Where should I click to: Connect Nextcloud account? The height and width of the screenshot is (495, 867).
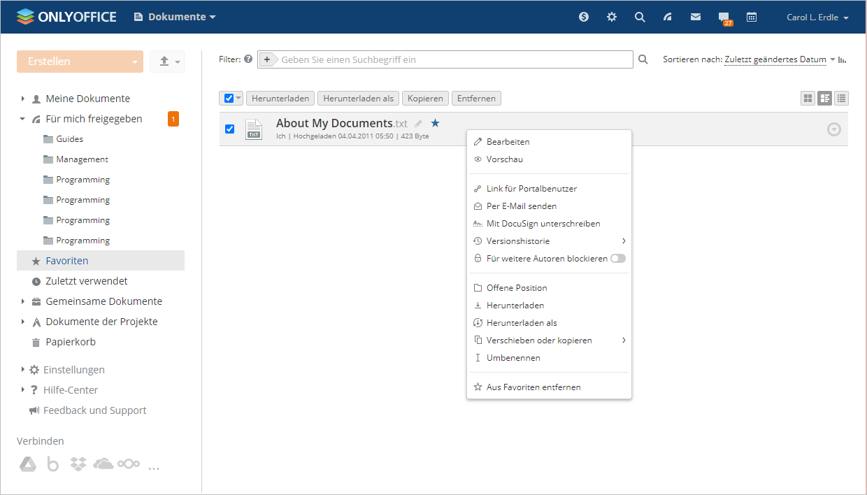pos(129,464)
